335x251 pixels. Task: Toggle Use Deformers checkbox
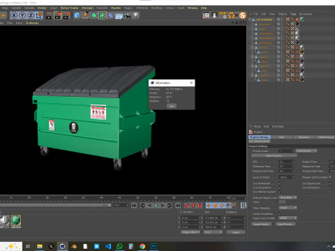(x=330, y=188)
